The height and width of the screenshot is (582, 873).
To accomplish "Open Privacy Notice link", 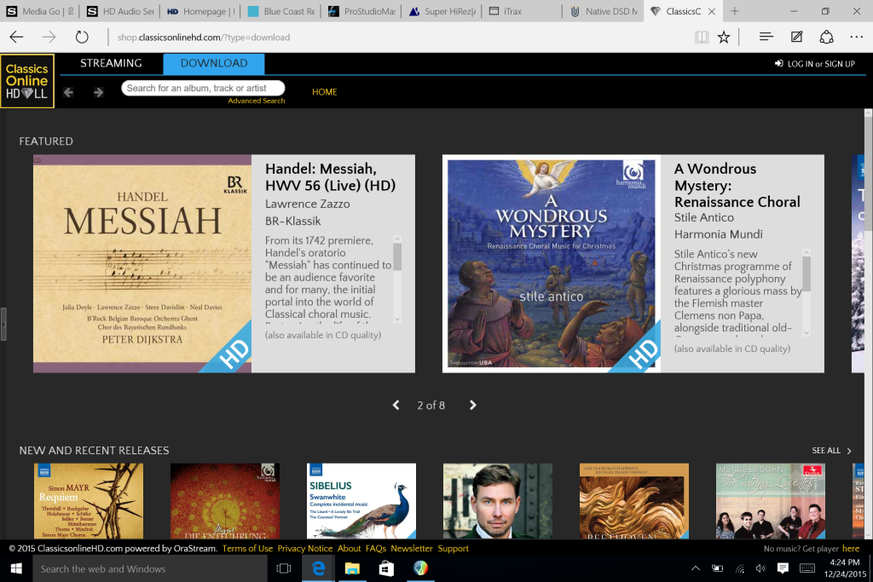I will (305, 549).
